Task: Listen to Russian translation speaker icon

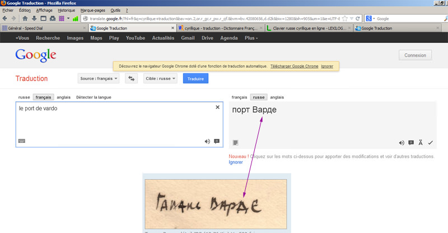Action: click(402, 143)
